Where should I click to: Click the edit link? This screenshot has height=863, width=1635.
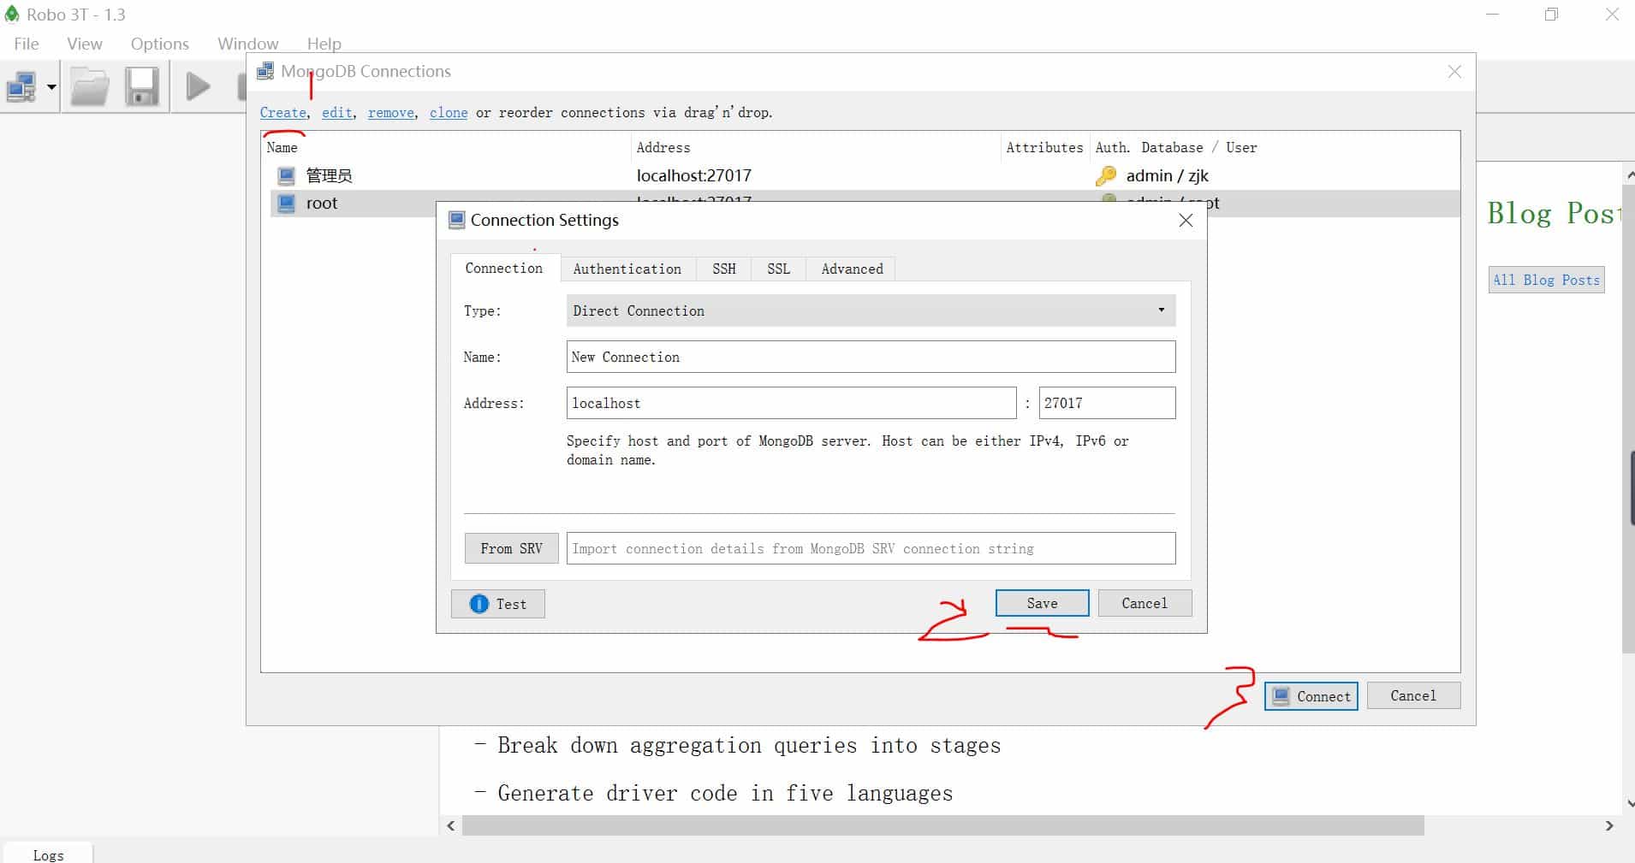[x=337, y=113]
